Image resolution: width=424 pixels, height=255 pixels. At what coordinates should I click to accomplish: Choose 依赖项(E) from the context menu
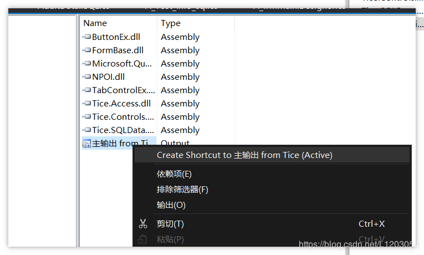click(175, 174)
